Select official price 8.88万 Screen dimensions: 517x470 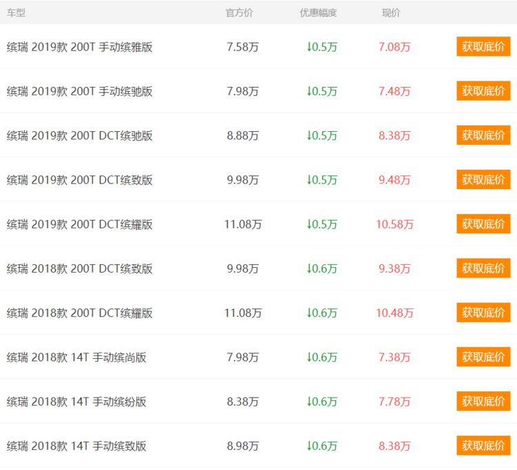(243, 135)
